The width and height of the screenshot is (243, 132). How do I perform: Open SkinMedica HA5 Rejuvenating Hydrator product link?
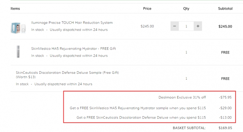(x=73, y=48)
